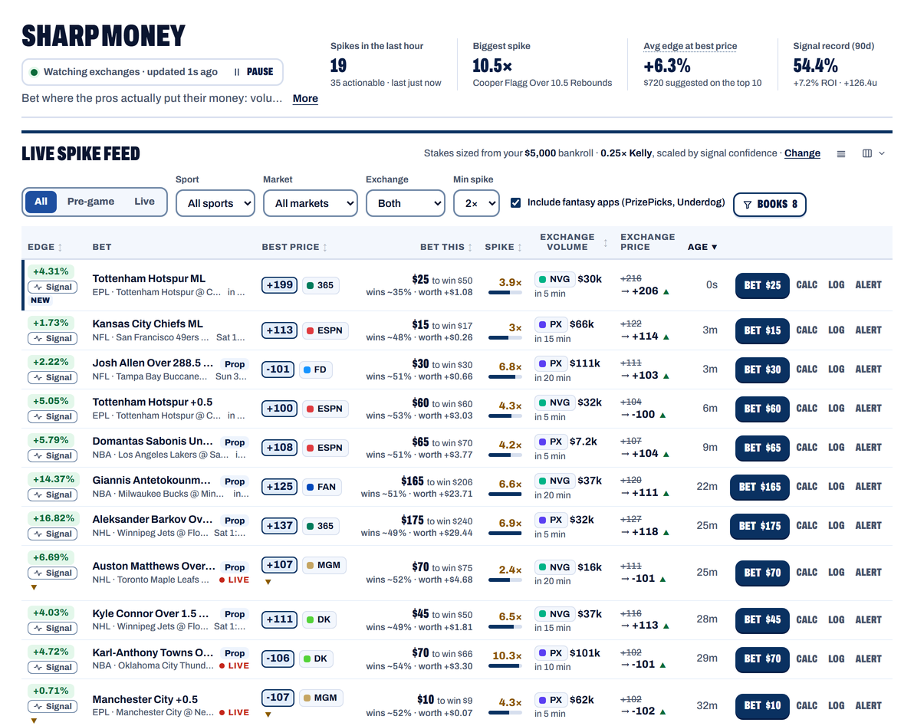Click the NEW tag on Tottenham ML row
The width and height of the screenshot is (914, 726).
pyautogui.click(x=40, y=300)
